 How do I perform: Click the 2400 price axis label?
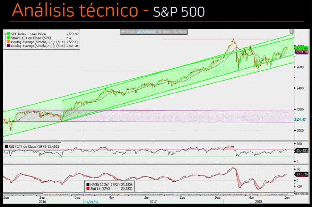[300, 88]
